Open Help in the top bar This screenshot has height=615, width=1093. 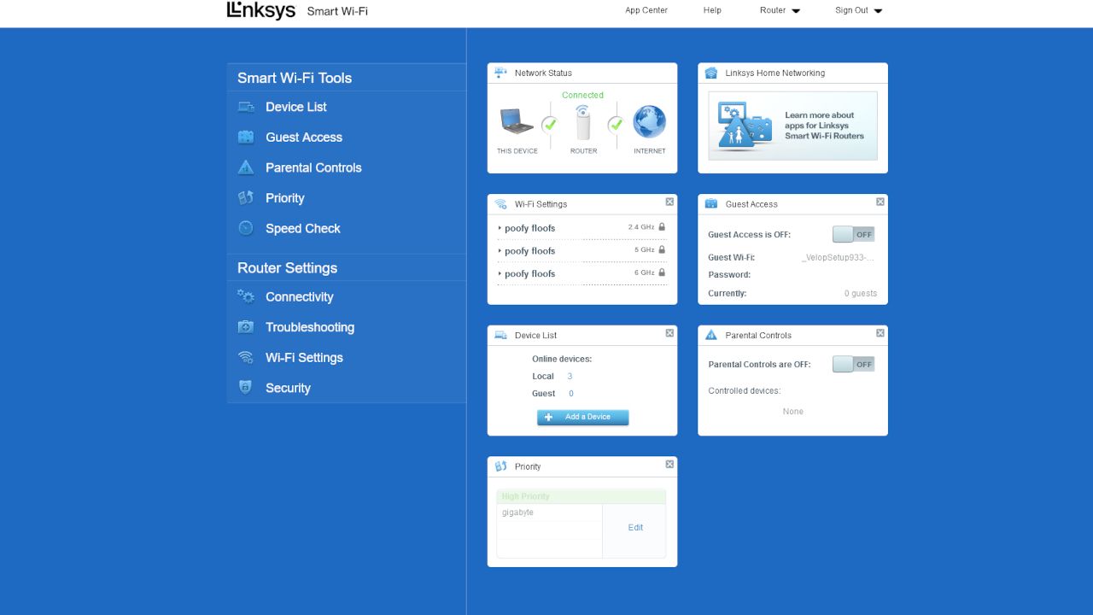pos(712,10)
